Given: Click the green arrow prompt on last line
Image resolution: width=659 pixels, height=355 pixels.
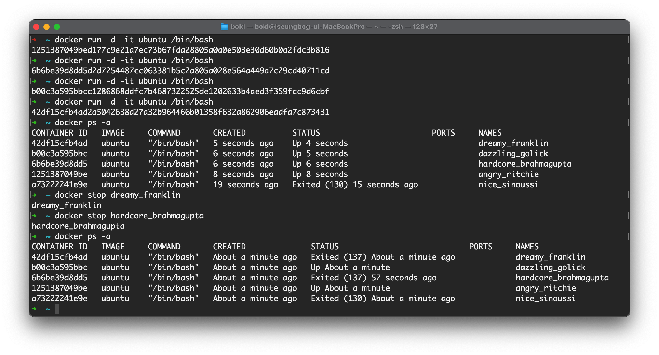Looking at the screenshot, I should (x=34, y=309).
